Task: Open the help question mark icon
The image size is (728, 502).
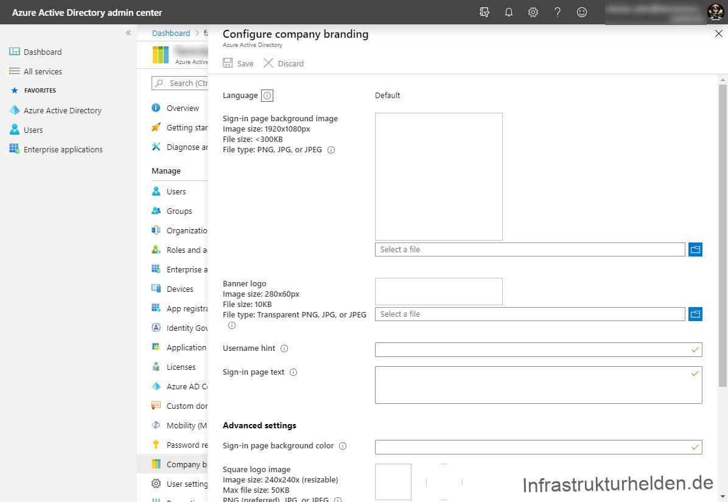Action: pos(557,12)
